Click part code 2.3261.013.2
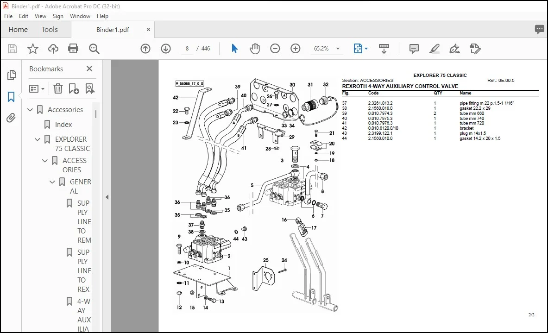 click(x=380, y=103)
